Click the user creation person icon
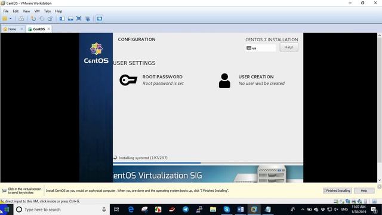382x215 pixels. (224, 81)
